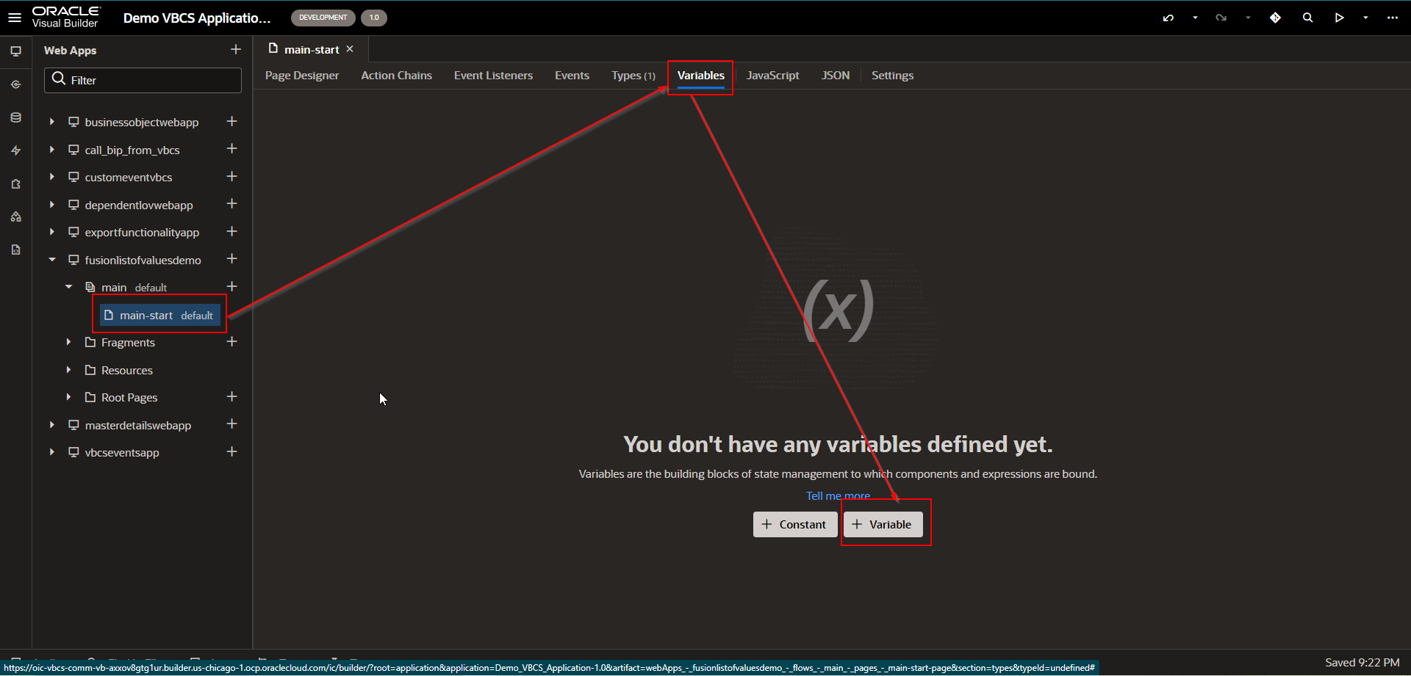Image resolution: width=1411 pixels, height=676 pixels.
Task: Expand the dependentlovwebapp tree node
Action: click(x=51, y=205)
